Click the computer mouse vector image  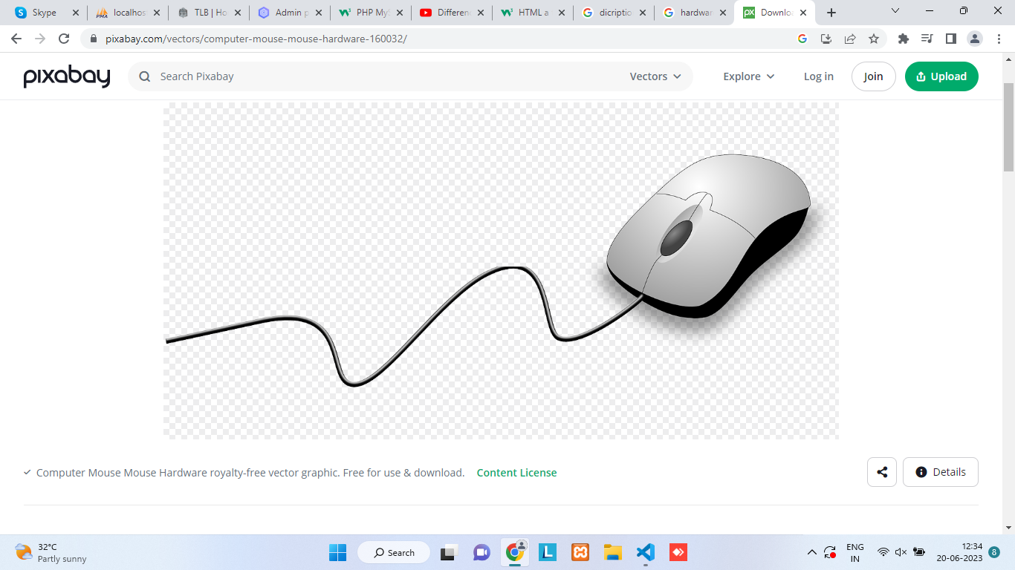coord(501,271)
